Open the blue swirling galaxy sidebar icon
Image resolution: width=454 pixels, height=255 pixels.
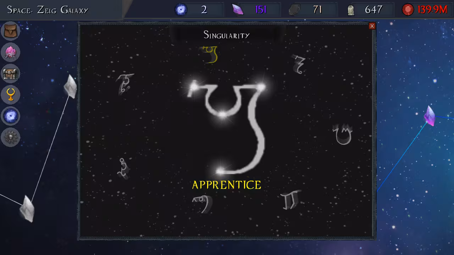(11, 116)
